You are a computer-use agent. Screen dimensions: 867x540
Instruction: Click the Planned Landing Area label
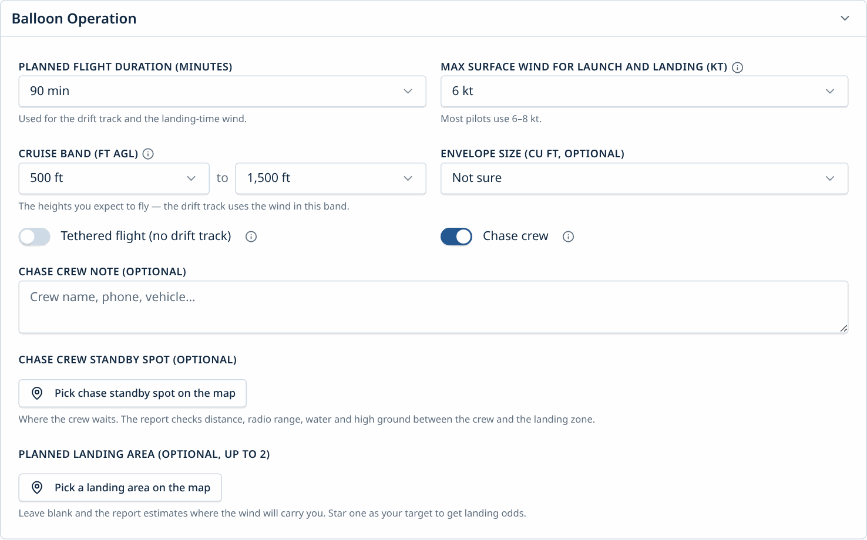[144, 454]
